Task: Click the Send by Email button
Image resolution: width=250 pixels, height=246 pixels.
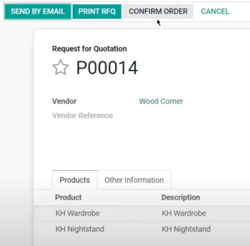Action: (x=37, y=11)
